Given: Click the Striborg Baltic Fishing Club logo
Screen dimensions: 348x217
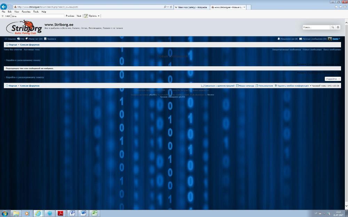Looking at the screenshot, I should click(24, 28).
